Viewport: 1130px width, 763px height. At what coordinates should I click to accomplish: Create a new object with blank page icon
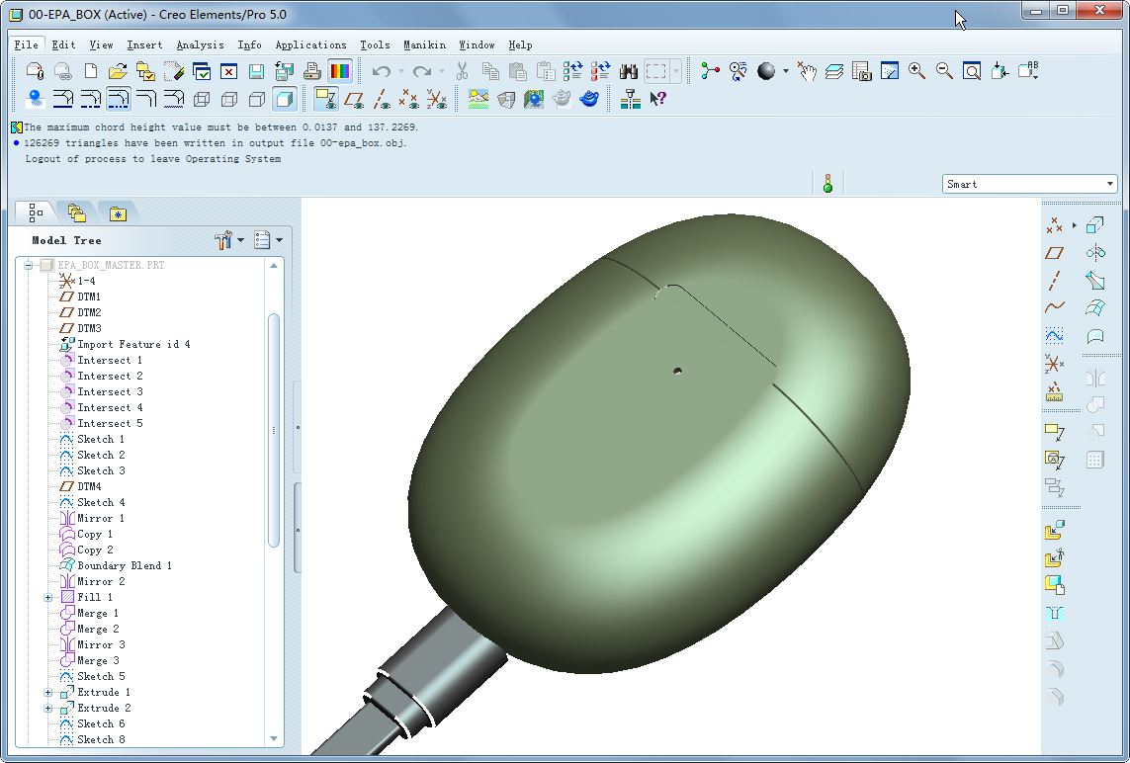(x=91, y=71)
